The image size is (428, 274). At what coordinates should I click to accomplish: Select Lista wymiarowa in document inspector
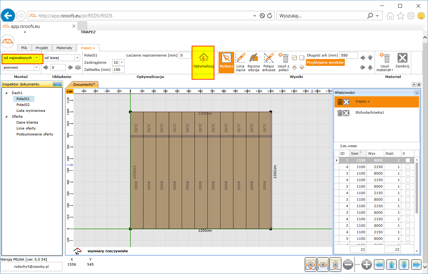coord(31,111)
